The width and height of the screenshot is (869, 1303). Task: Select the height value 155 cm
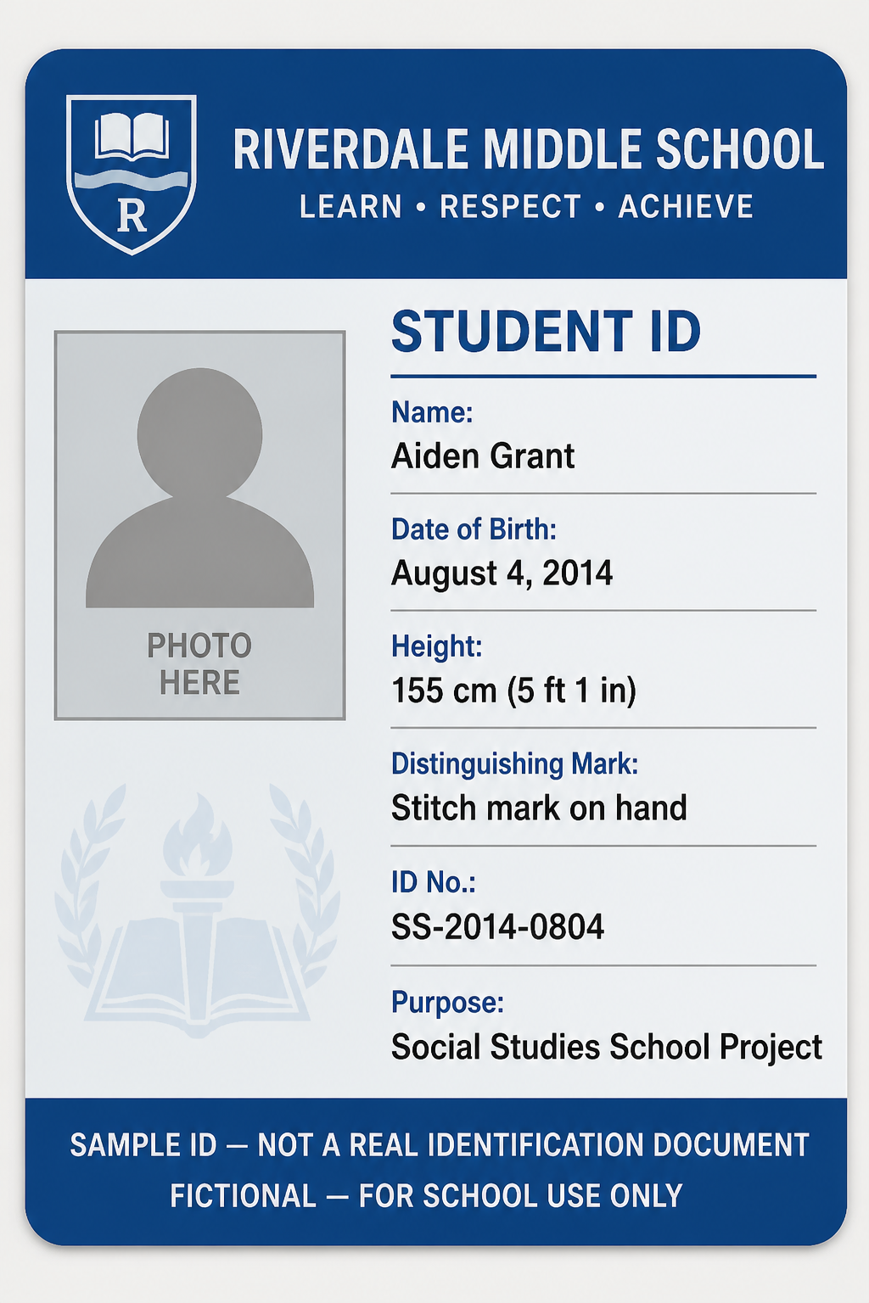[514, 691]
